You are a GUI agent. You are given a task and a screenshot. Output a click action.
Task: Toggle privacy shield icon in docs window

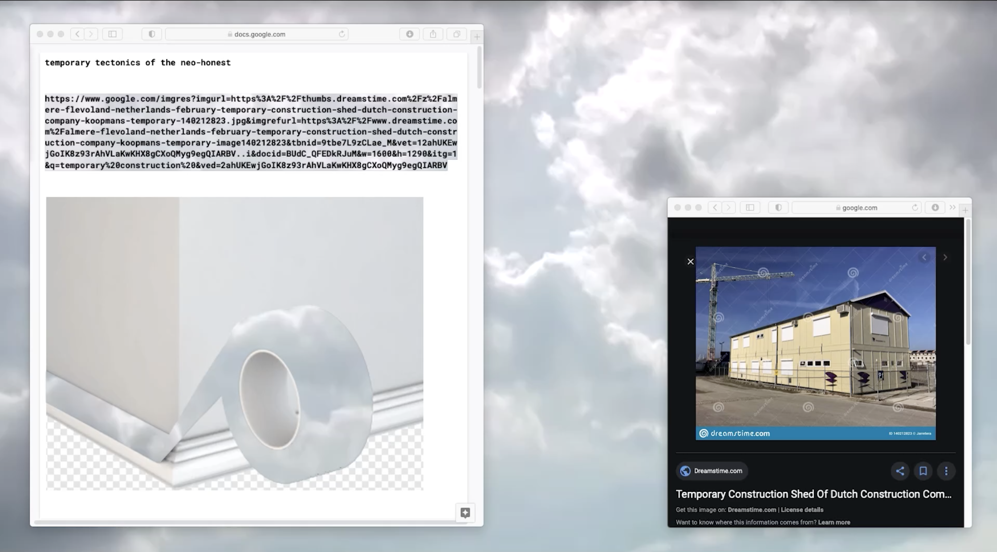click(x=151, y=34)
